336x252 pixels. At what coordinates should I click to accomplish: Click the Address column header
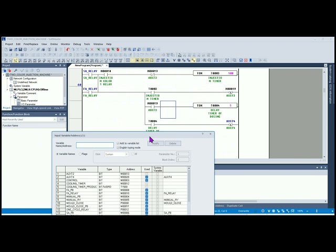[x=131, y=169]
